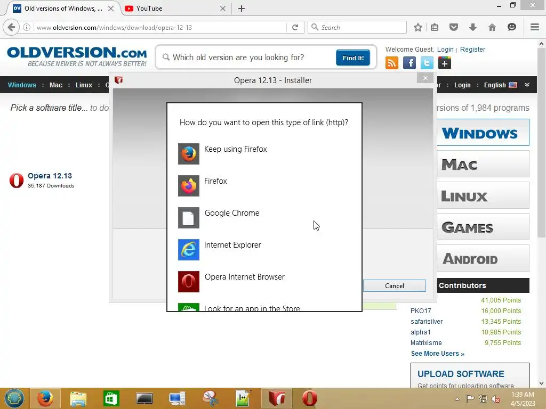Click the Games category banner
Screen dimensions: 546x409
(483, 227)
